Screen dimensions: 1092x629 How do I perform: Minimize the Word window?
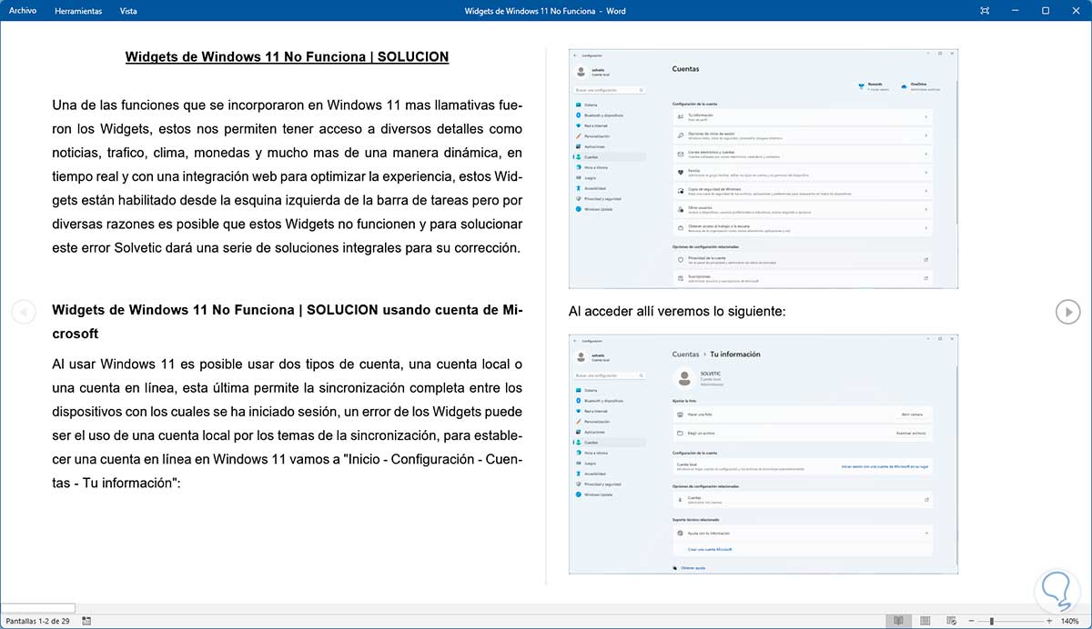[1015, 11]
